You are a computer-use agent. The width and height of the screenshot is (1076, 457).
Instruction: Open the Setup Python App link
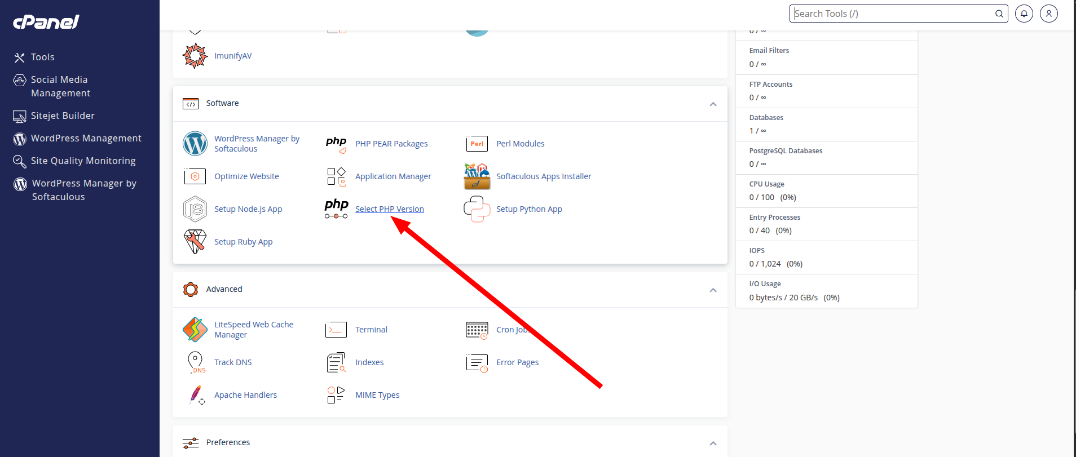(x=529, y=209)
